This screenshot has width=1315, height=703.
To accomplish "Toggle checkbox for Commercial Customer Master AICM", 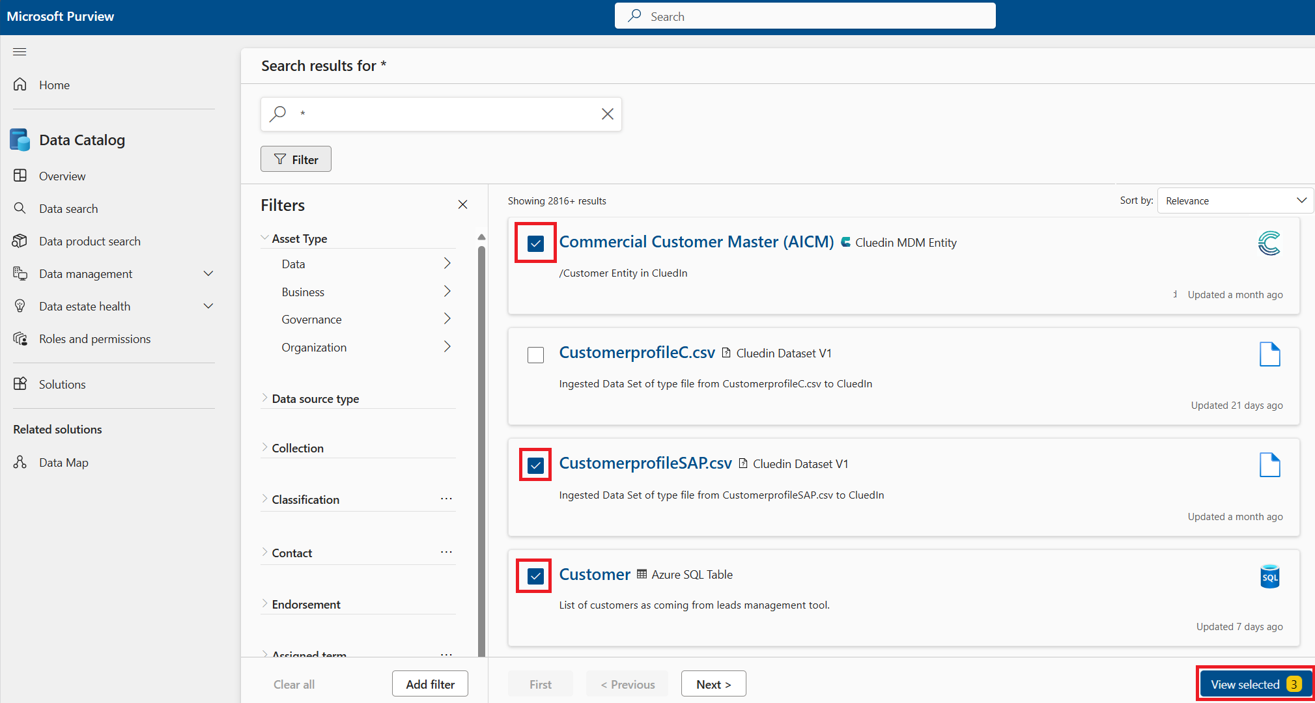I will coord(537,242).
